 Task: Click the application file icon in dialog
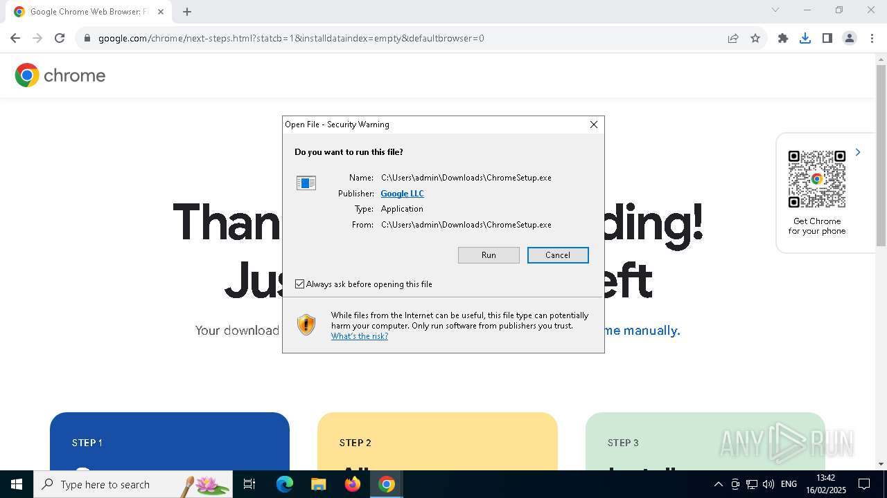(306, 183)
